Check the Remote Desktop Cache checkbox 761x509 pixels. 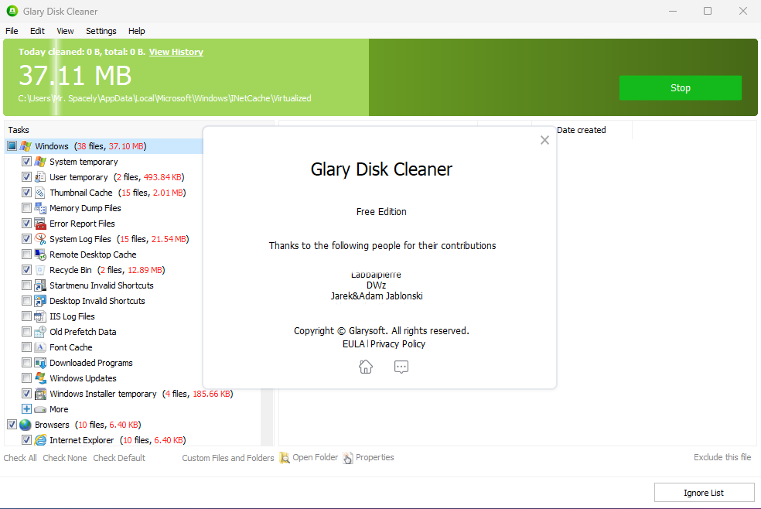27,254
